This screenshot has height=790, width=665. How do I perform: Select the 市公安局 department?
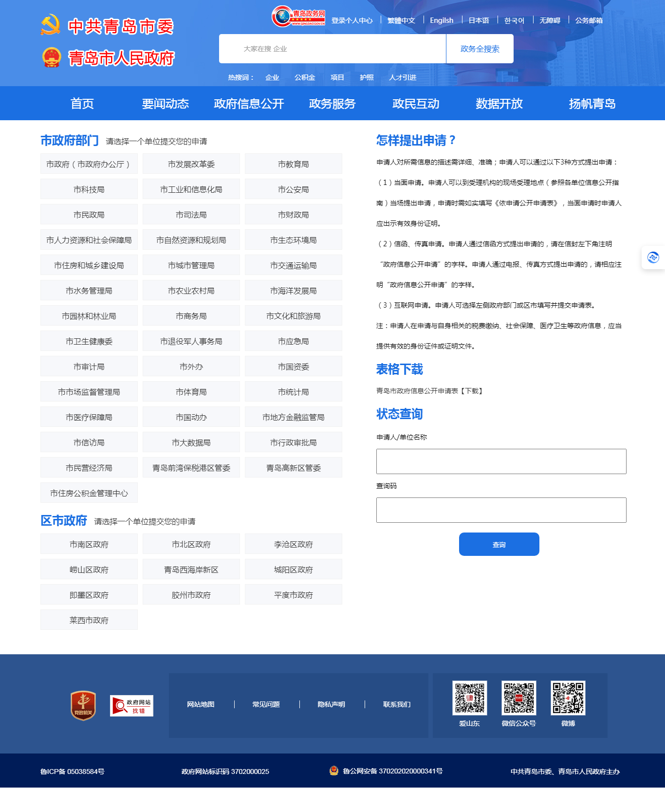293,189
